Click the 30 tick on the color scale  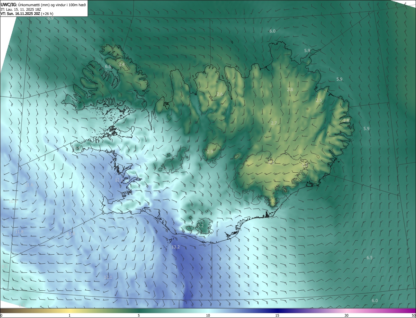click(x=346, y=315)
